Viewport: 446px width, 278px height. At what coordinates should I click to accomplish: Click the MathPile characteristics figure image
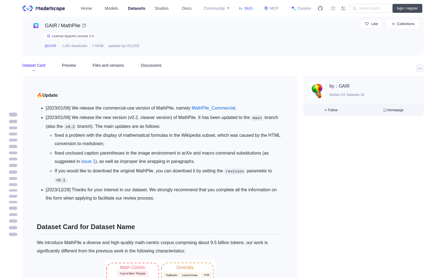point(160,269)
